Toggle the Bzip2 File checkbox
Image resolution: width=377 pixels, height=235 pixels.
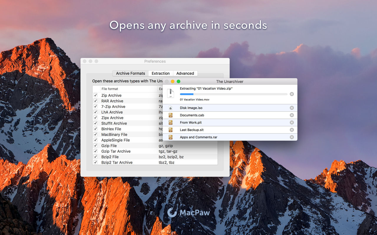95,157
